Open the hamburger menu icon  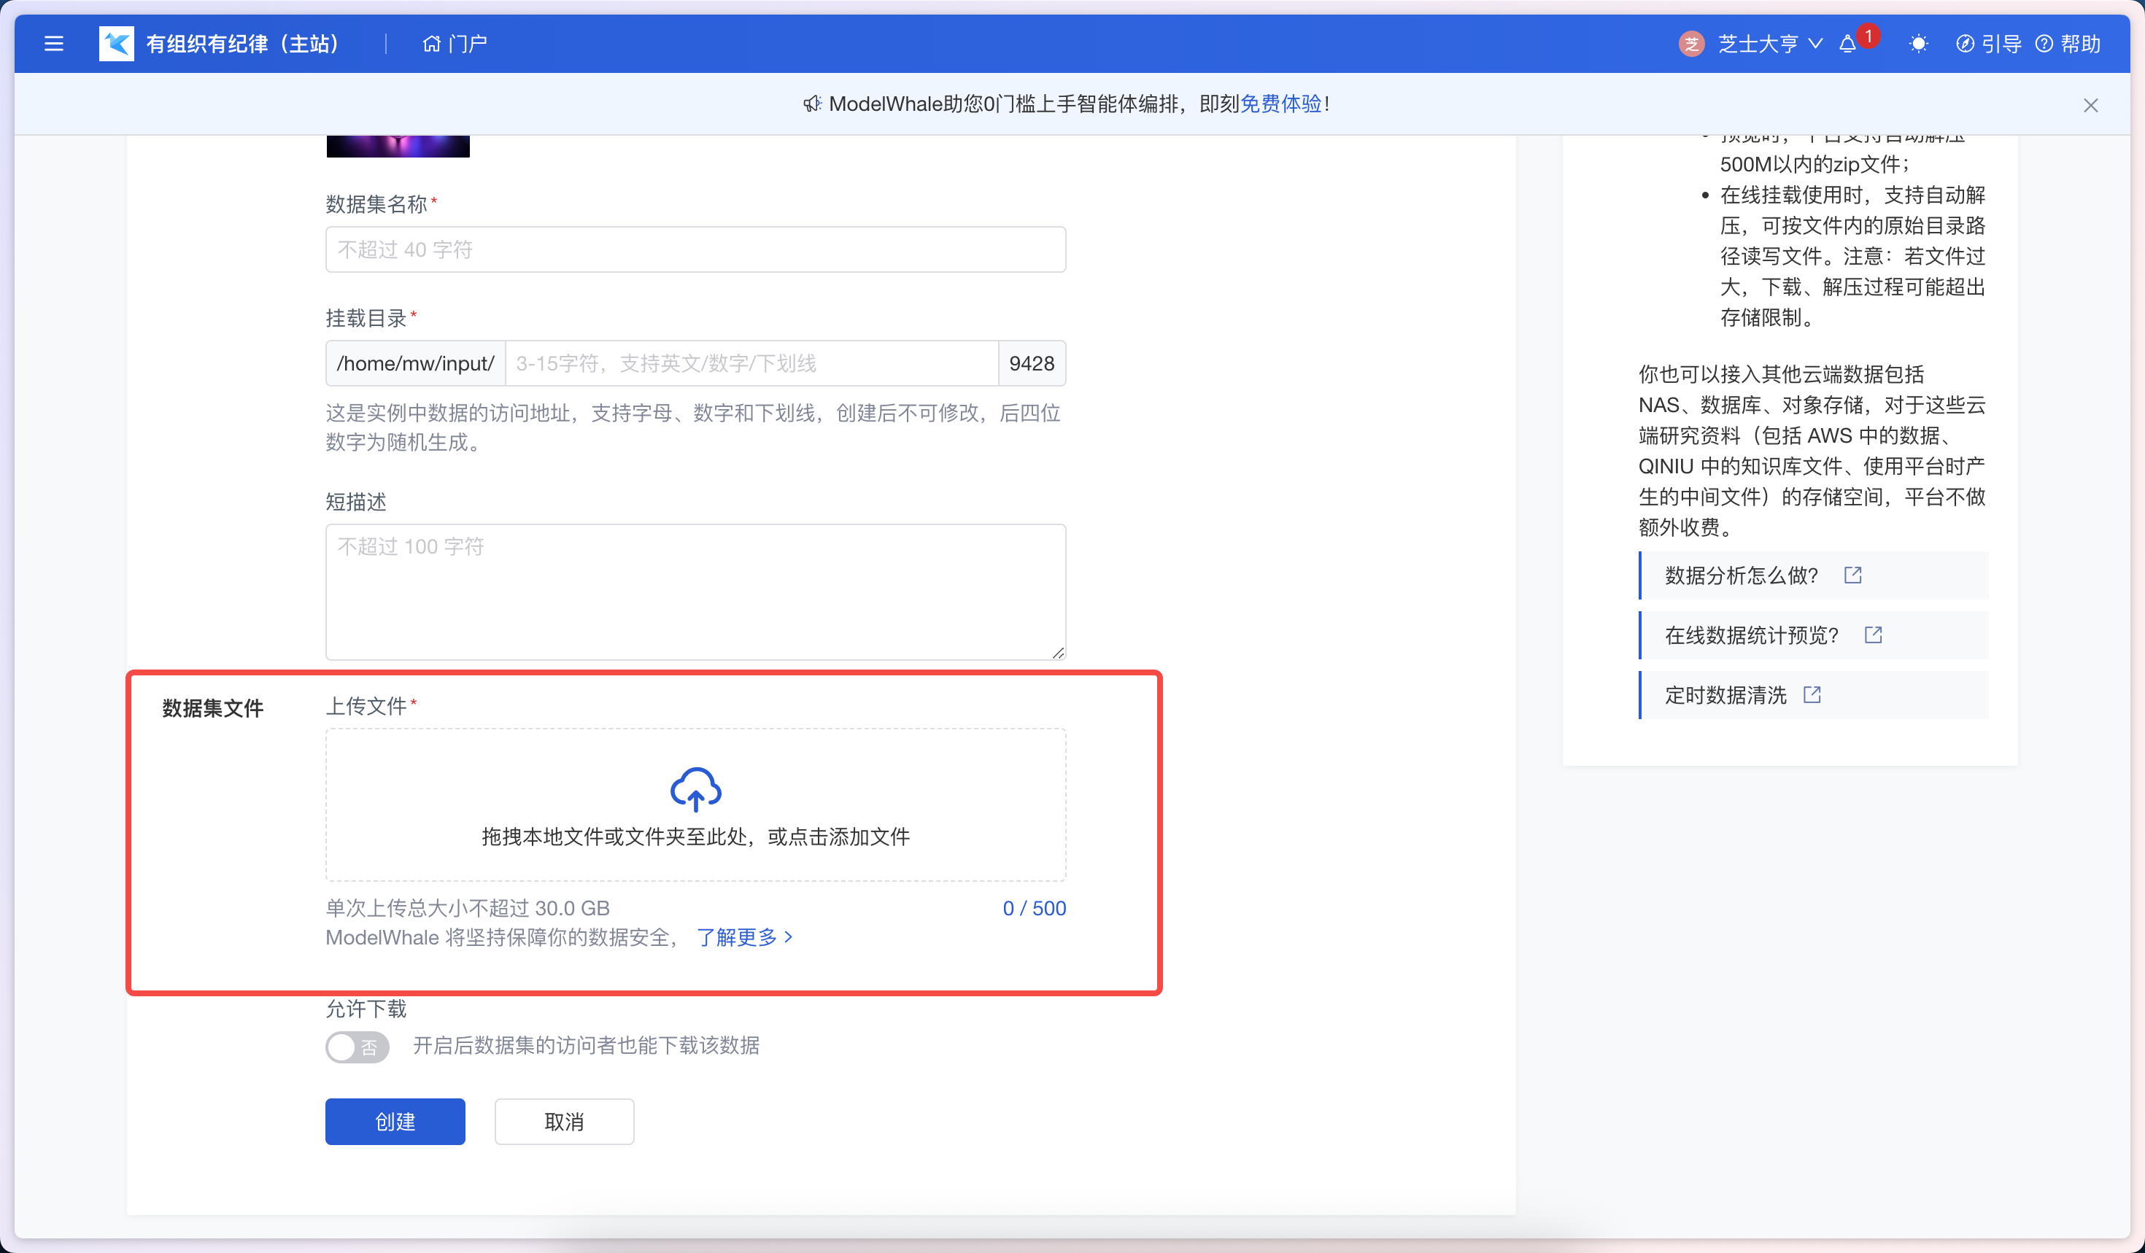pos(54,43)
